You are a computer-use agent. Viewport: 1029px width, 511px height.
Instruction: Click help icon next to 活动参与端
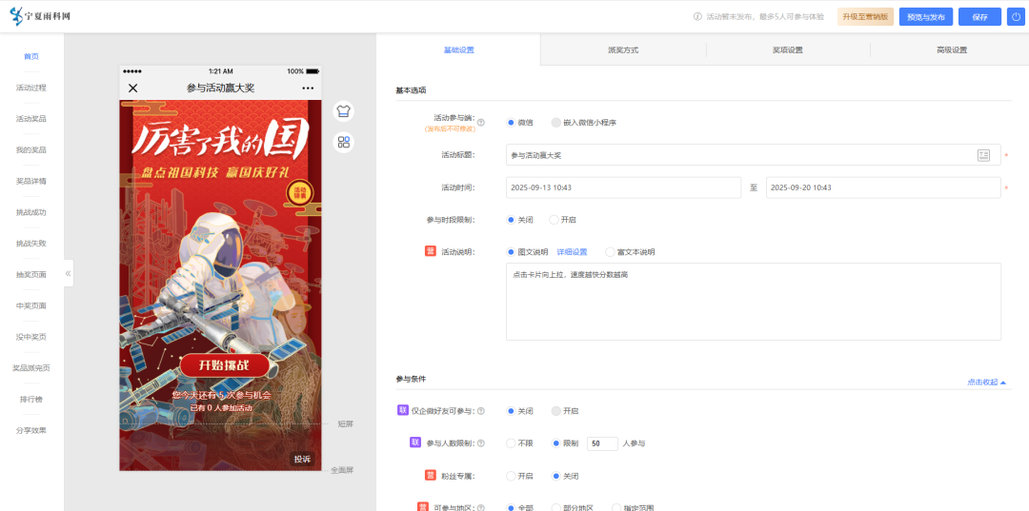481,123
